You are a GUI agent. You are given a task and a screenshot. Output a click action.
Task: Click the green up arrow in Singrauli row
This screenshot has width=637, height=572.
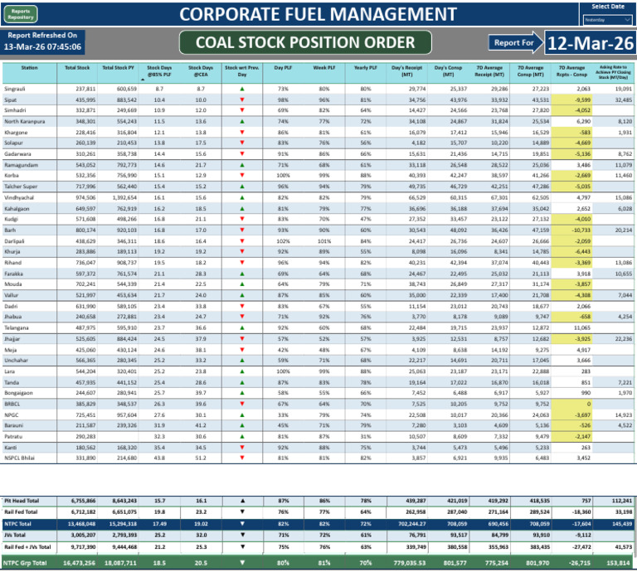(242, 89)
